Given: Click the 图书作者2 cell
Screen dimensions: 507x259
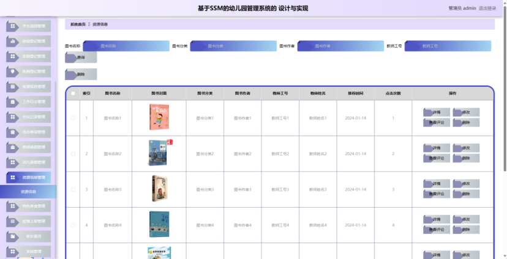Looking at the screenshot, I should pos(242,154).
